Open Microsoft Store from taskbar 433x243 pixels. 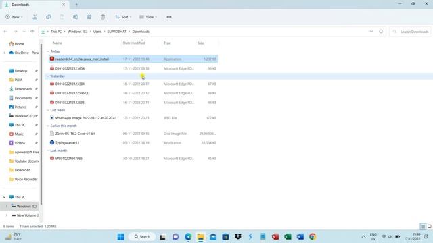pyautogui.click(x=225, y=237)
